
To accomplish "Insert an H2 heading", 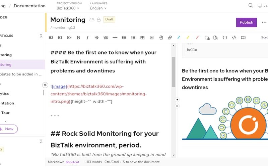I will tap(51, 37).
